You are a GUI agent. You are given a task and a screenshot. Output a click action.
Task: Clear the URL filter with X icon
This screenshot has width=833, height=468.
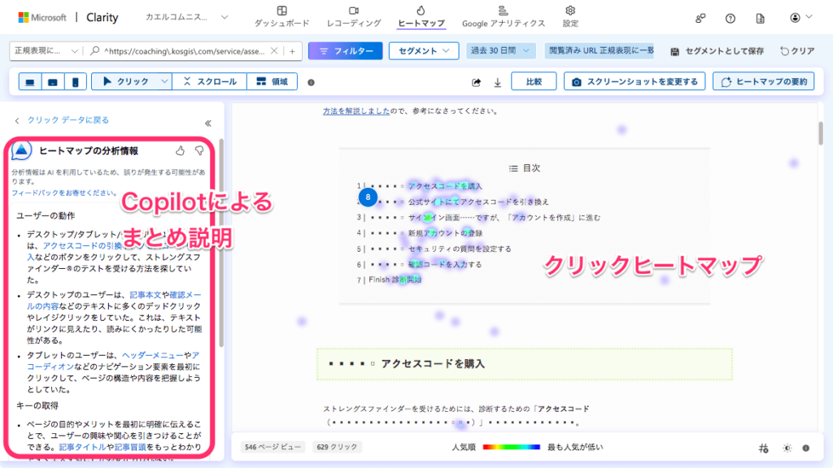[x=274, y=51]
